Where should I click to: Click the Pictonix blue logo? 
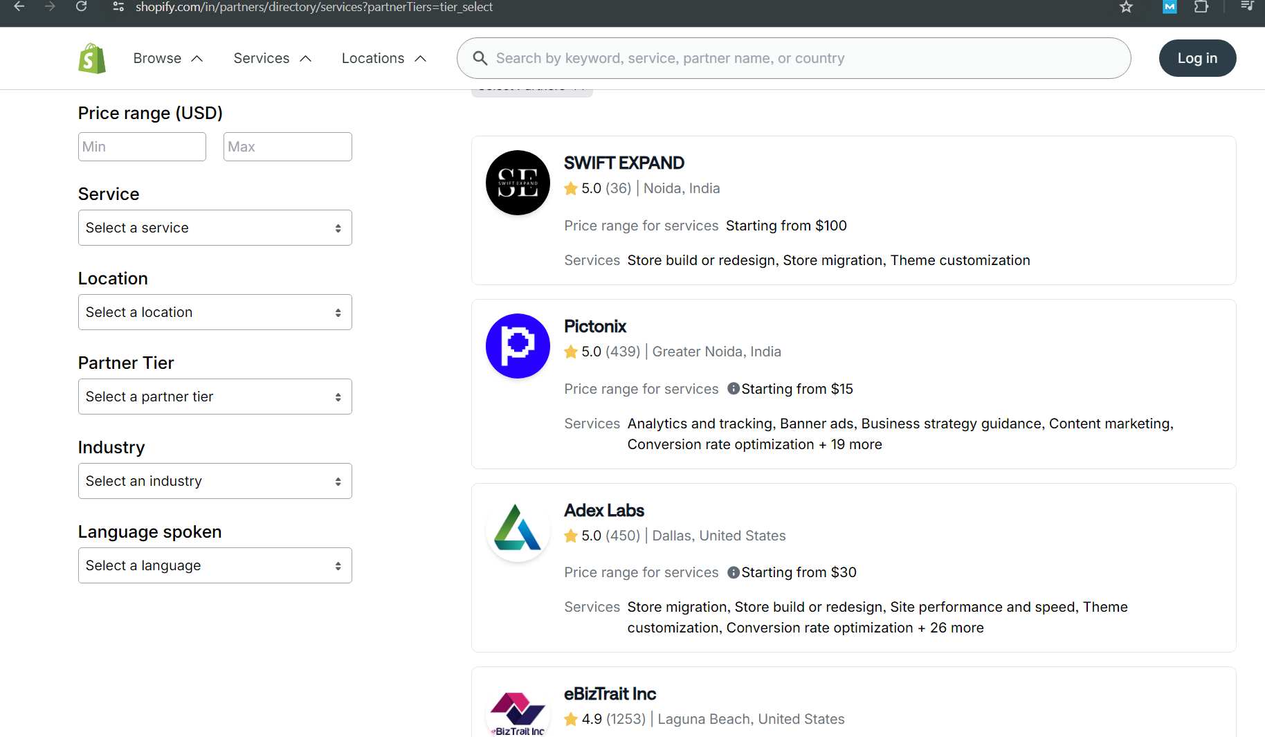[518, 346]
